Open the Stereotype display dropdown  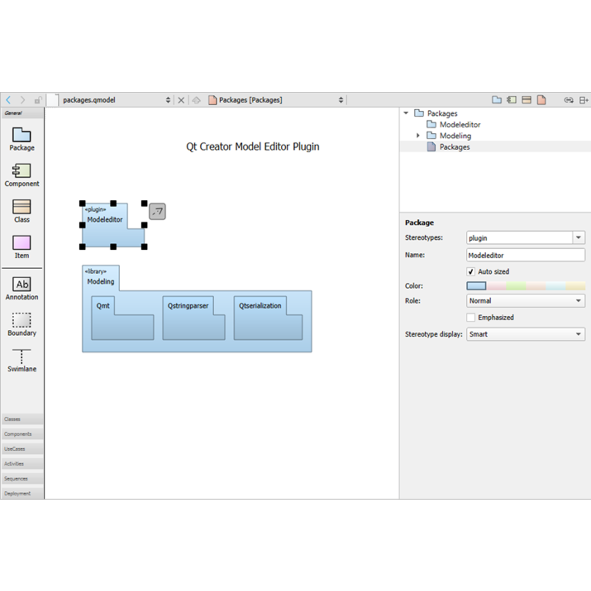click(x=525, y=334)
